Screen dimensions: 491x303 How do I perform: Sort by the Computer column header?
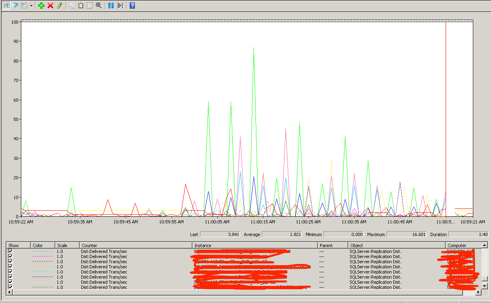pyautogui.click(x=464, y=245)
